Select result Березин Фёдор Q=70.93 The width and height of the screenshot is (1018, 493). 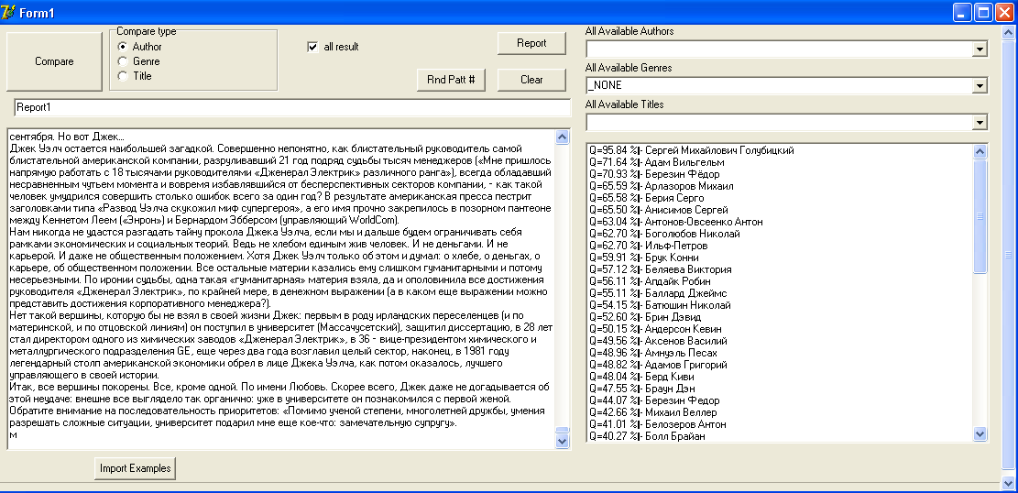[x=654, y=174]
